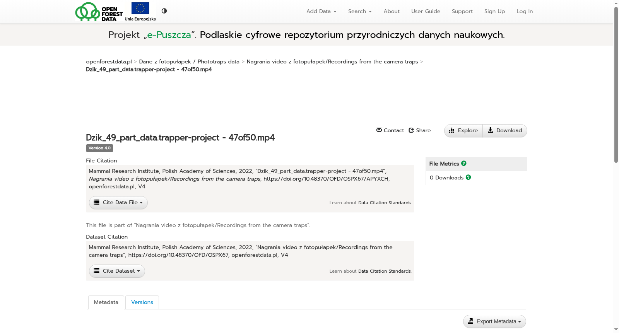This screenshot has width=619, height=333.
Task: Click the File Metrics help icon
Action: tap(463, 164)
